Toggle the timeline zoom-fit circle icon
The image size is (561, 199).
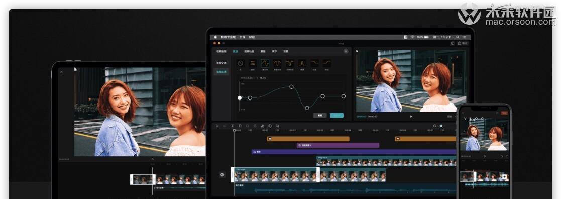coord(435,126)
